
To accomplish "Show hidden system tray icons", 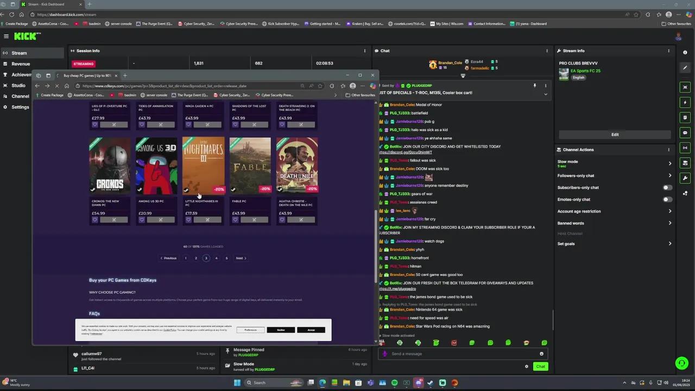I will click(x=624, y=383).
